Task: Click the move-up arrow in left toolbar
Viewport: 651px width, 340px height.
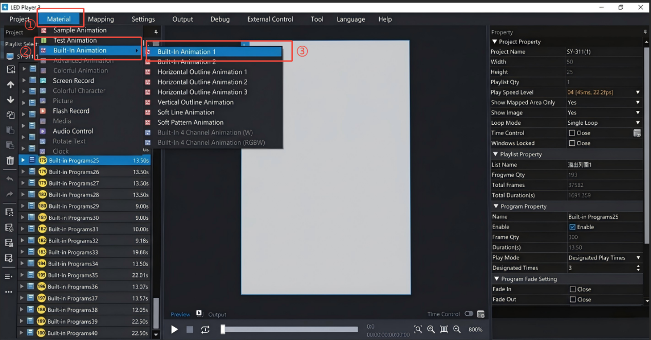Action: (x=10, y=85)
